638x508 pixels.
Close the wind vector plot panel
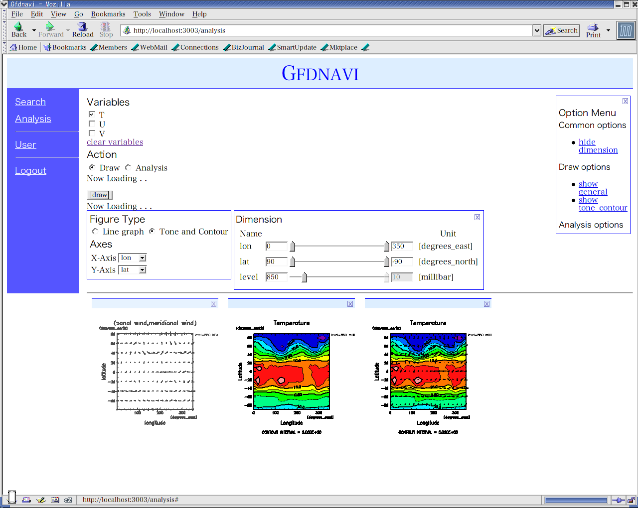(213, 304)
